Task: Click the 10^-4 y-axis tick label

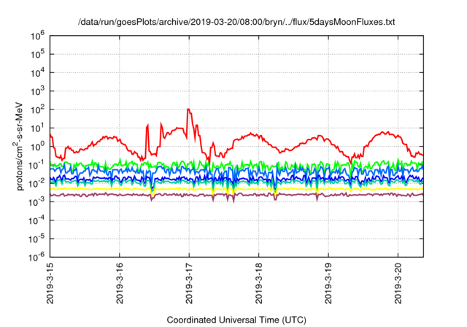Action: tap(37, 220)
